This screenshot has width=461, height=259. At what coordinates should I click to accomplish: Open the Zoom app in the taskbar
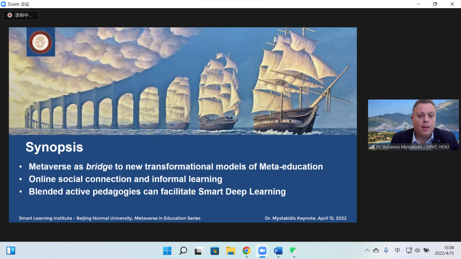point(262,250)
